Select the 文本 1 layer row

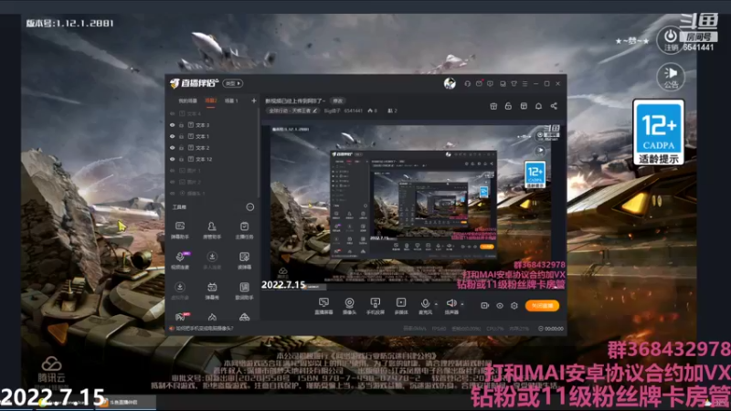pyautogui.click(x=212, y=136)
